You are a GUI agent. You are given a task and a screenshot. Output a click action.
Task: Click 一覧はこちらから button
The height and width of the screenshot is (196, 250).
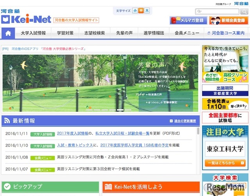pyautogui.click(x=225, y=163)
